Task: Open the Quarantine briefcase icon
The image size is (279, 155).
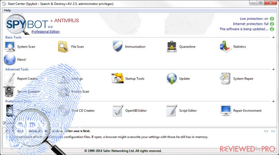Action: [x=172, y=46]
